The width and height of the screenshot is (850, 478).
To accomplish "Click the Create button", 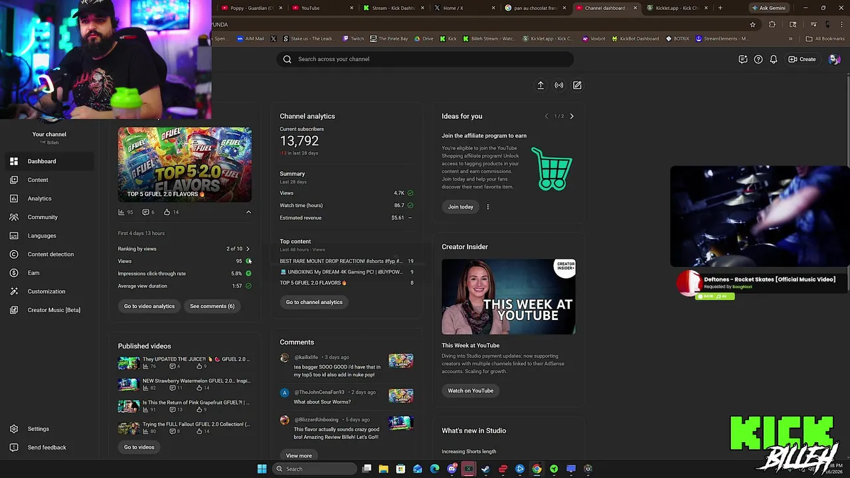I will pos(802,59).
